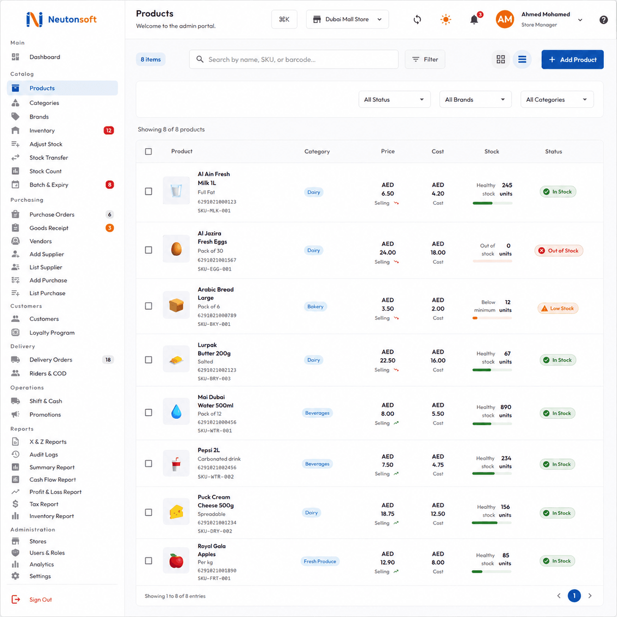The width and height of the screenshot is (617, 617).
Task: Click the Neutonsoft logo
Action: (62, 20)
